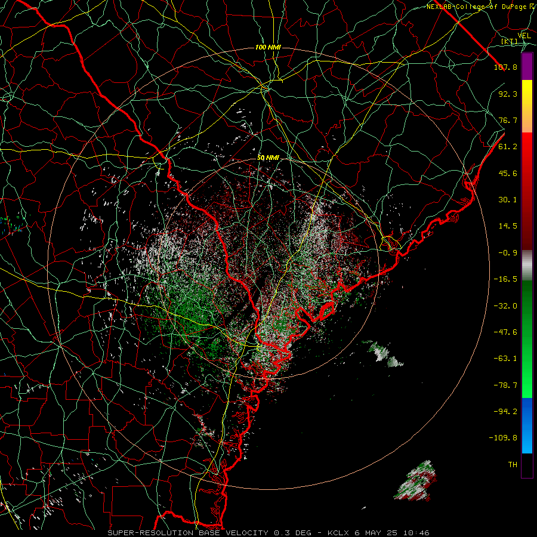The image size is (537, 537).
Task: Click the TH legend label
Action: point(513,465)
